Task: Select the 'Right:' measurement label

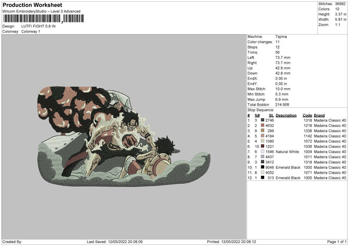Action: pos(252,63)
